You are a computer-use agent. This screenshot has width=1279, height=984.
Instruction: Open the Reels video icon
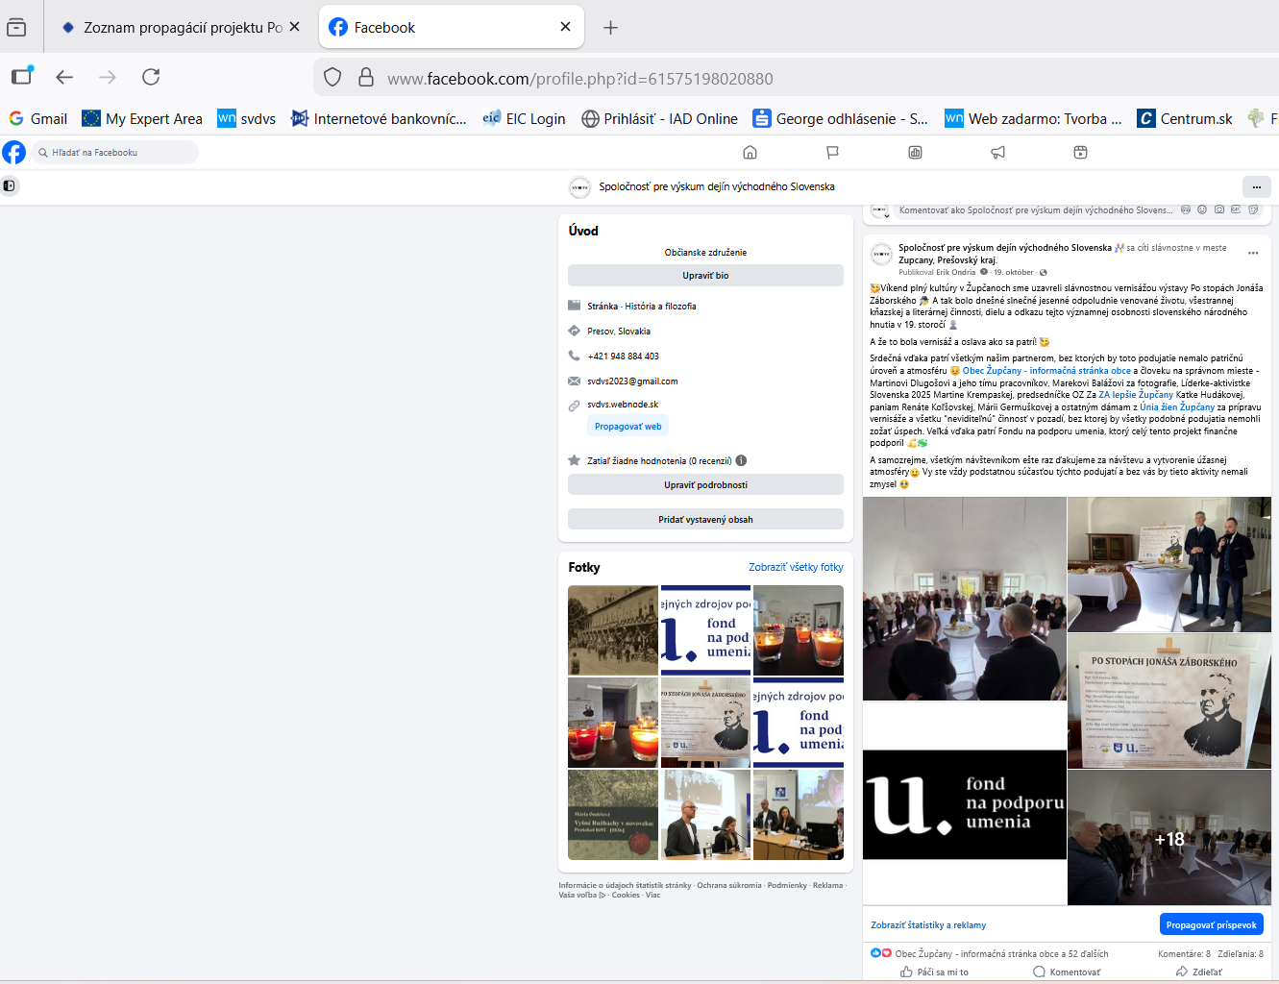[x=1081, y=153]
